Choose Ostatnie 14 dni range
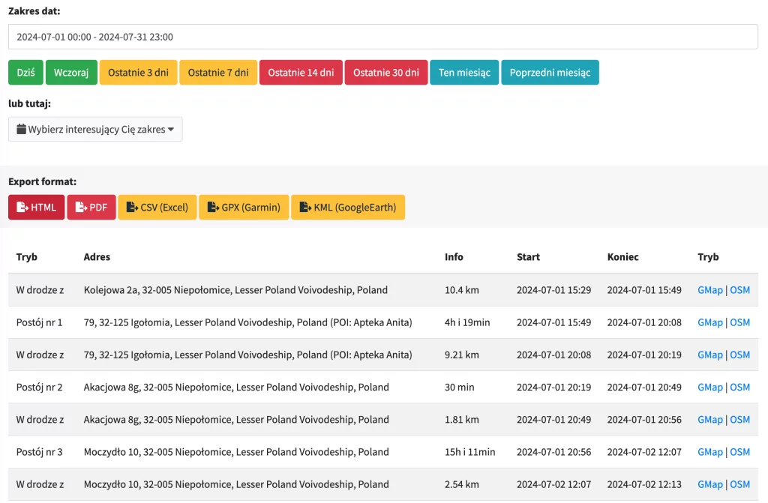Image resolution: width=768 pixels, height=503 pixels. click(301, 73)
